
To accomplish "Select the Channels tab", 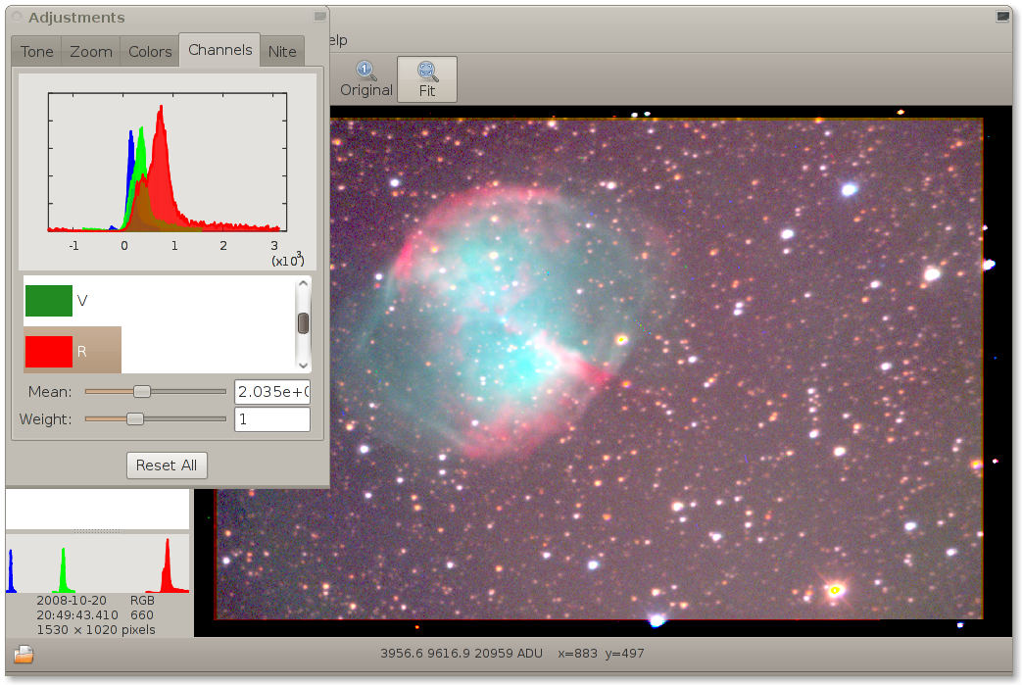I will coord(219,50).
